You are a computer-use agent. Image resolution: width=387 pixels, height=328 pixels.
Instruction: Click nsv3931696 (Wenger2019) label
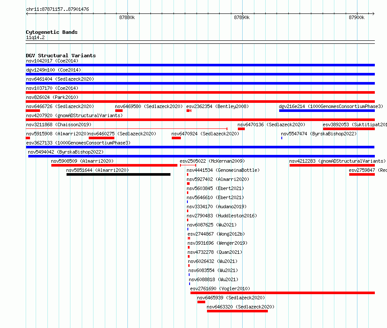[x=217, y=243]
